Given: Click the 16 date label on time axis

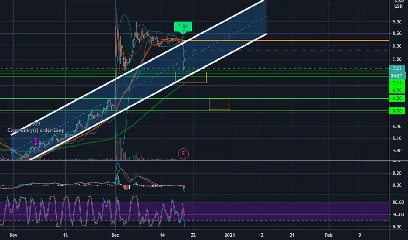Looking at the screenshot, I should (65, 235).
